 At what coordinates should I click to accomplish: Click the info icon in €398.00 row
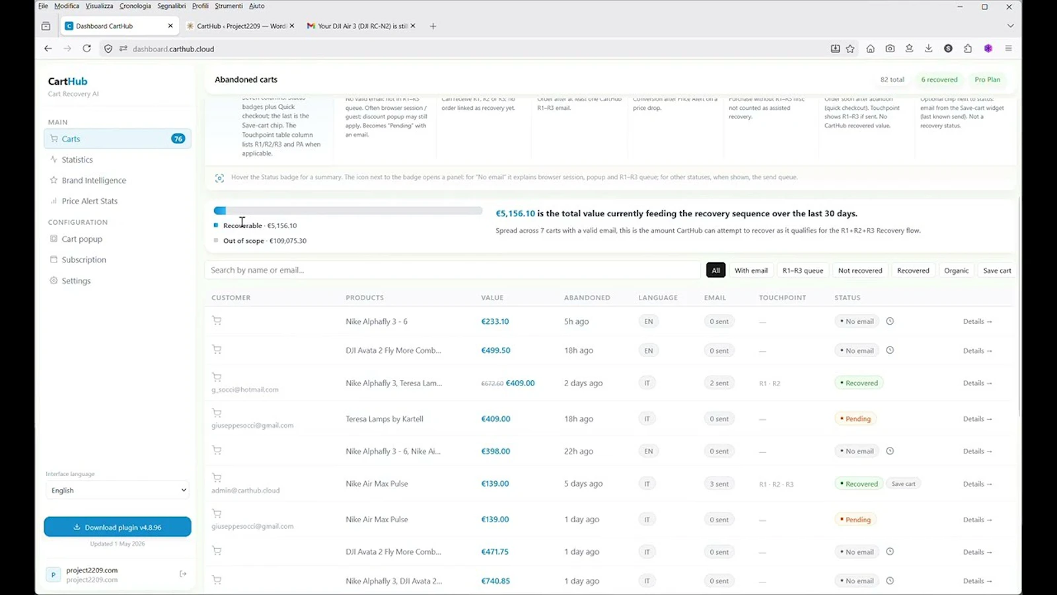pos(890,451)
